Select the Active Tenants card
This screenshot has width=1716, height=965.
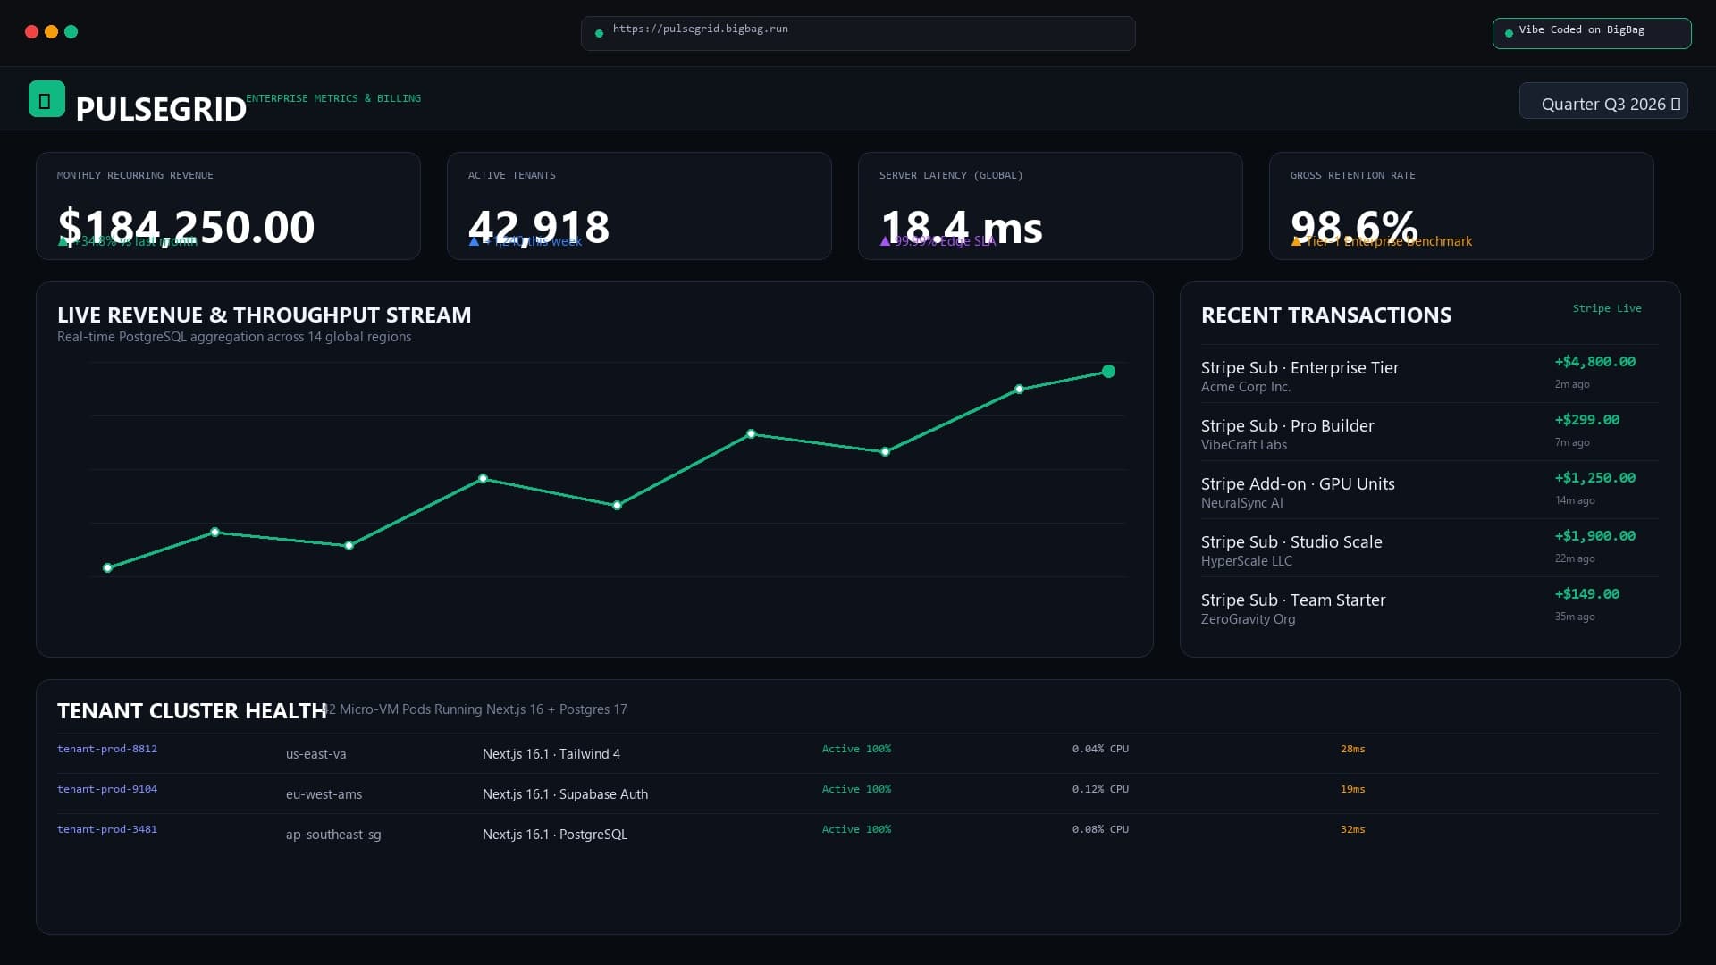639,206
